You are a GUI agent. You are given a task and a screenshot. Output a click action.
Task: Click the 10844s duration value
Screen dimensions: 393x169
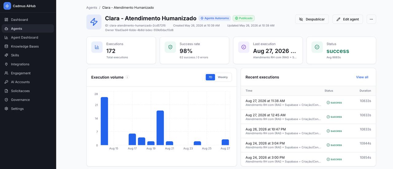click(x=365, y=143)
